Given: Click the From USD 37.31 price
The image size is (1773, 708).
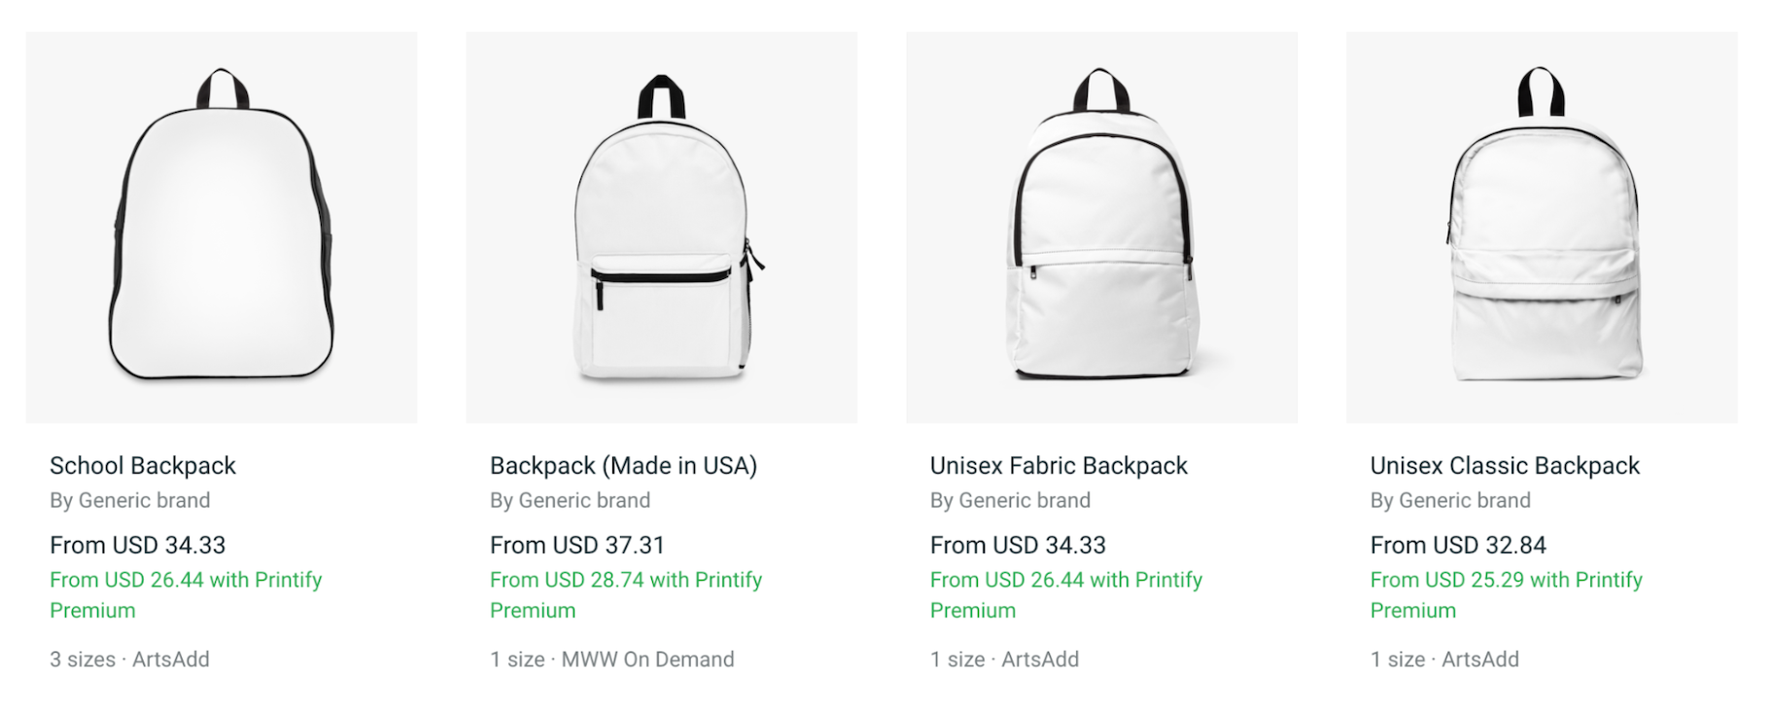Looking at the screenshot, I should coord(577,546).
